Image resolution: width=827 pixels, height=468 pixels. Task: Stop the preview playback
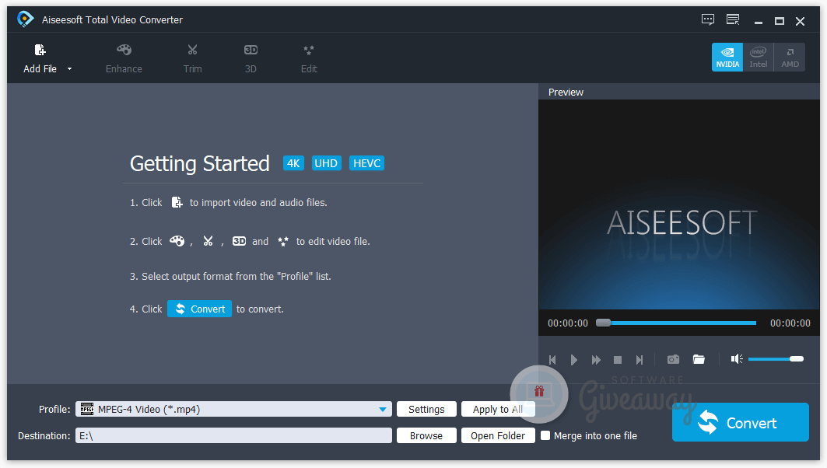pos(618,359)
